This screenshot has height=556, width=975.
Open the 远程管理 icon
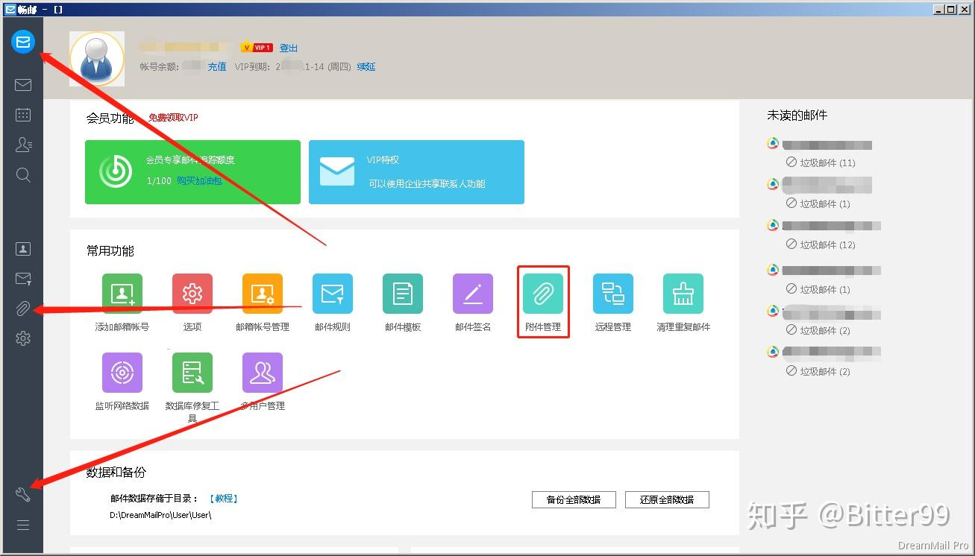click(613, 294)
